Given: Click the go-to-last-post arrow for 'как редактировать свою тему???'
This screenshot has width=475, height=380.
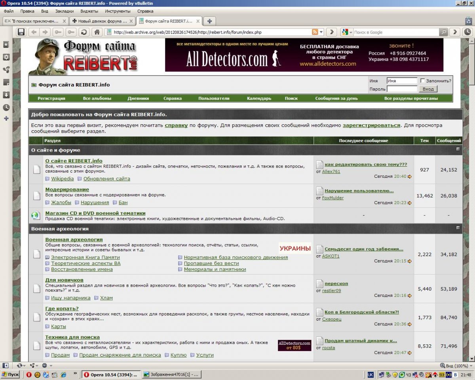Looking at the screenshot, I should 410,177.
